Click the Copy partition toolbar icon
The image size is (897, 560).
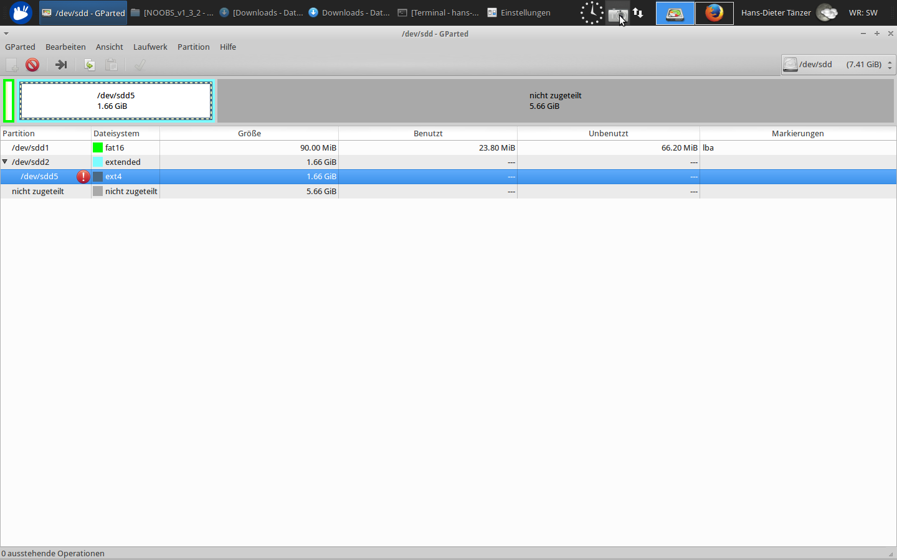(90, 65)
